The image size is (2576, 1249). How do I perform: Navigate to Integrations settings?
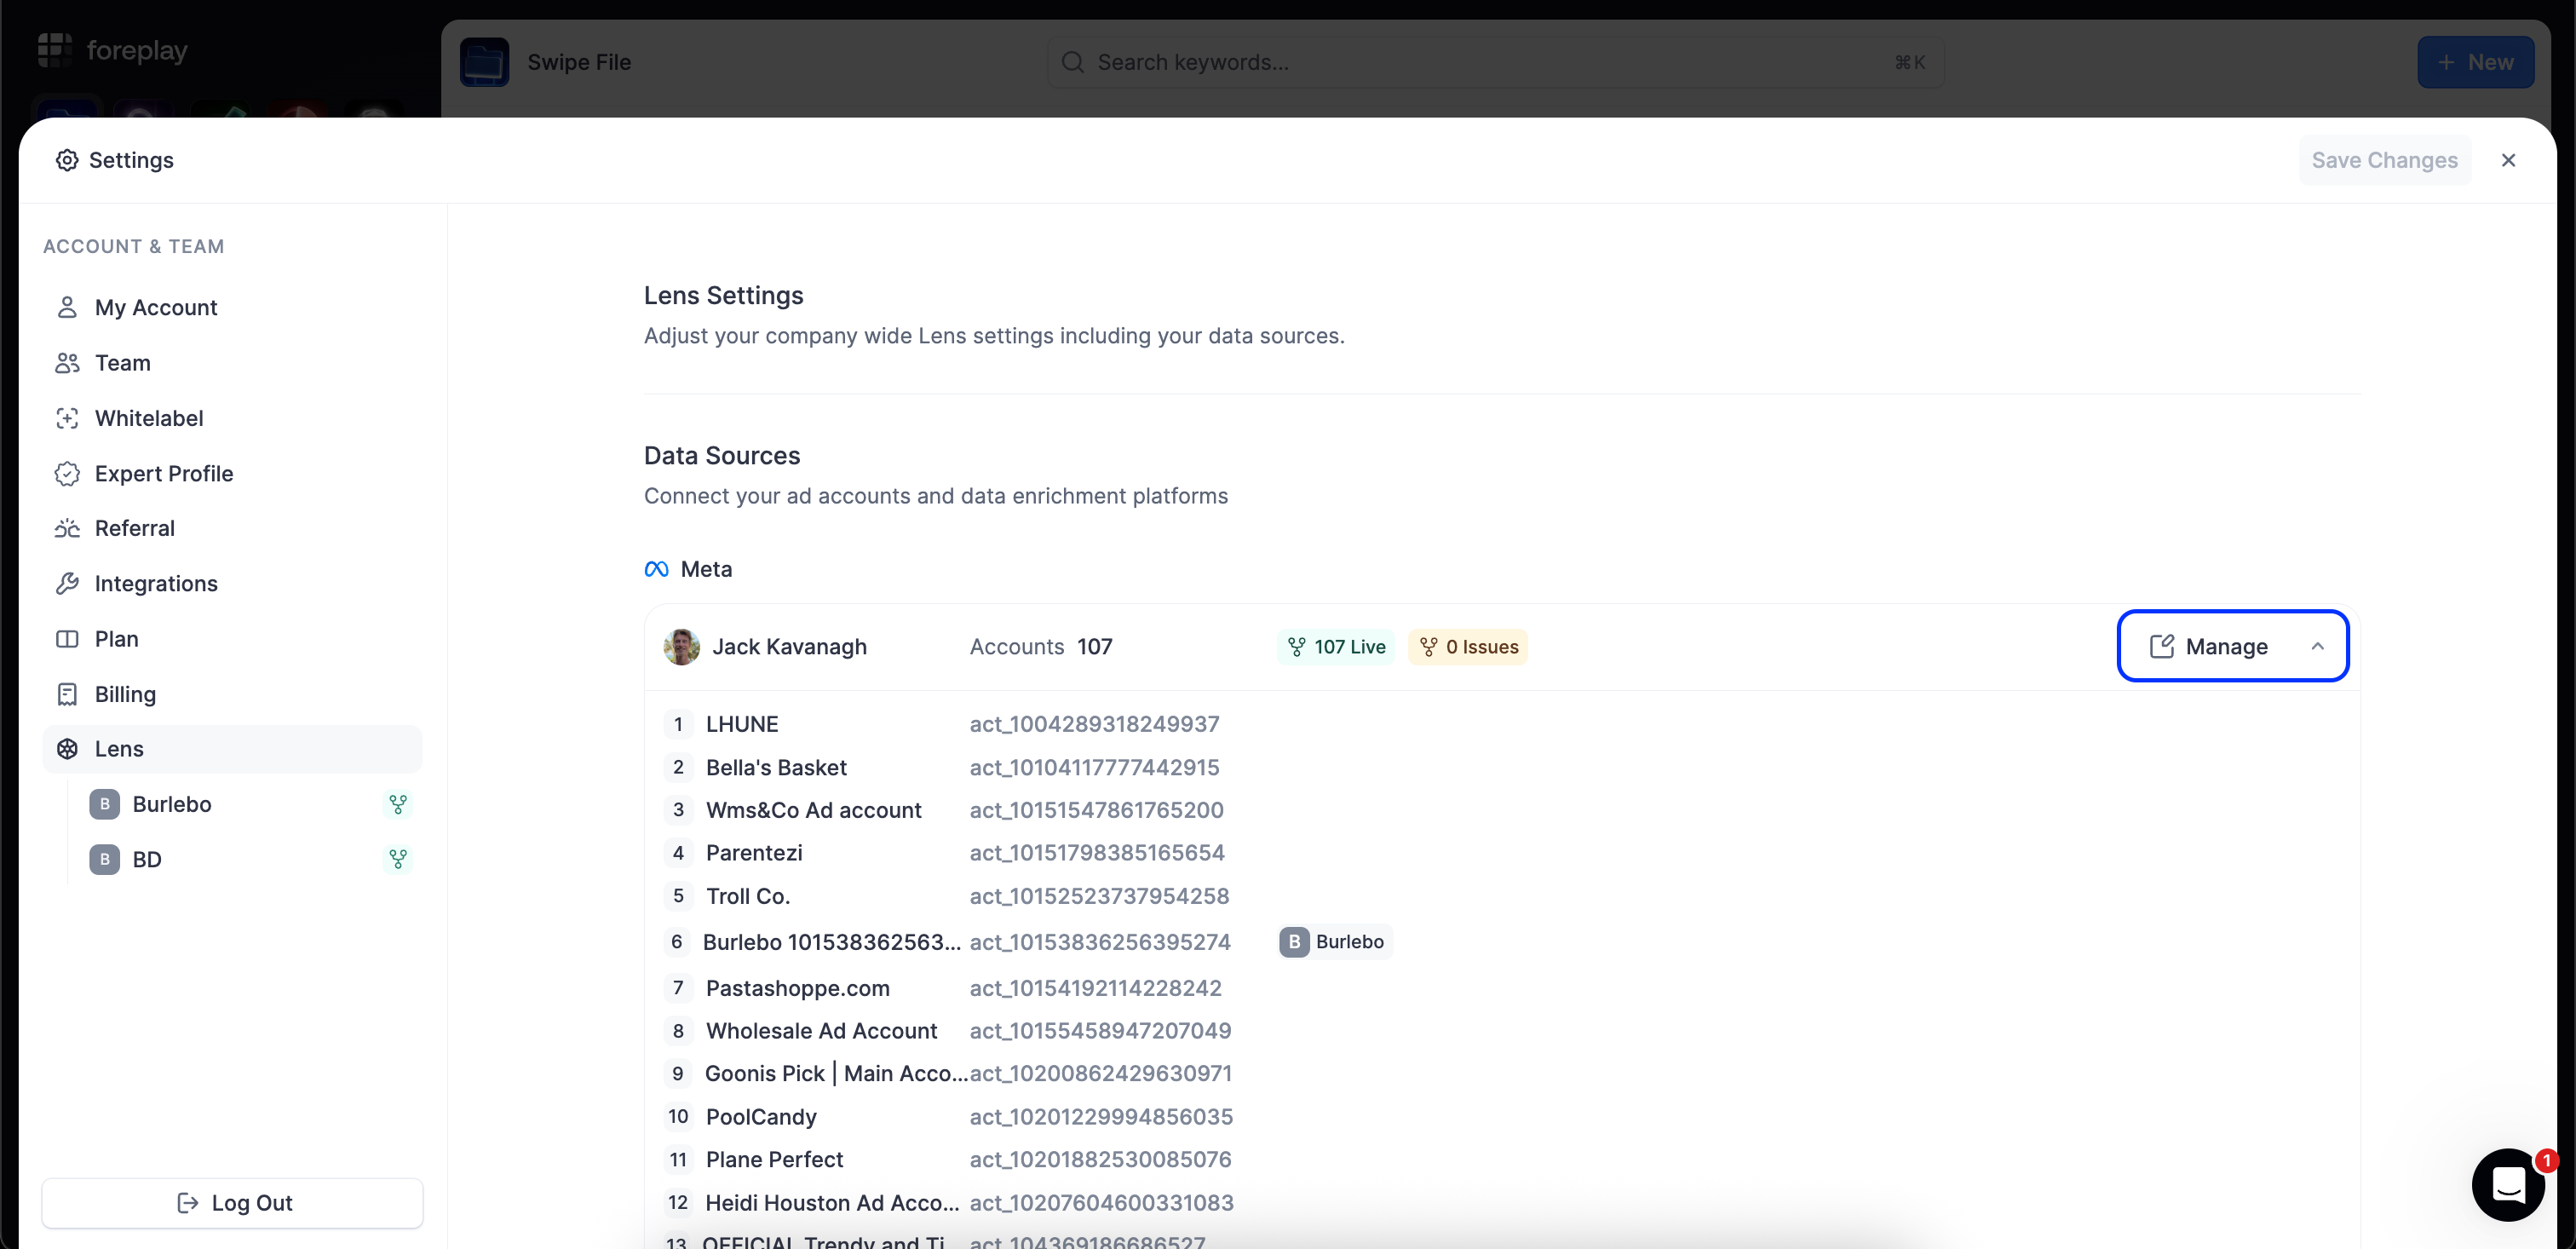point(232,583)
